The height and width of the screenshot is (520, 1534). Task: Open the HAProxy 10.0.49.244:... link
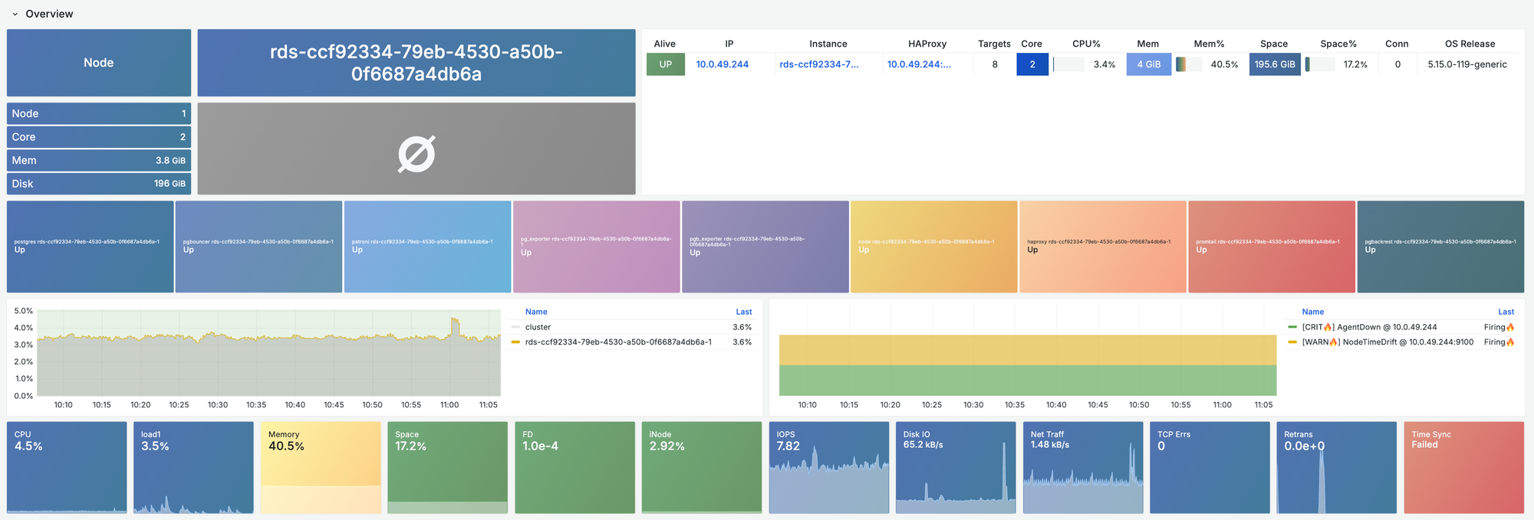click(x=918, y=64)
